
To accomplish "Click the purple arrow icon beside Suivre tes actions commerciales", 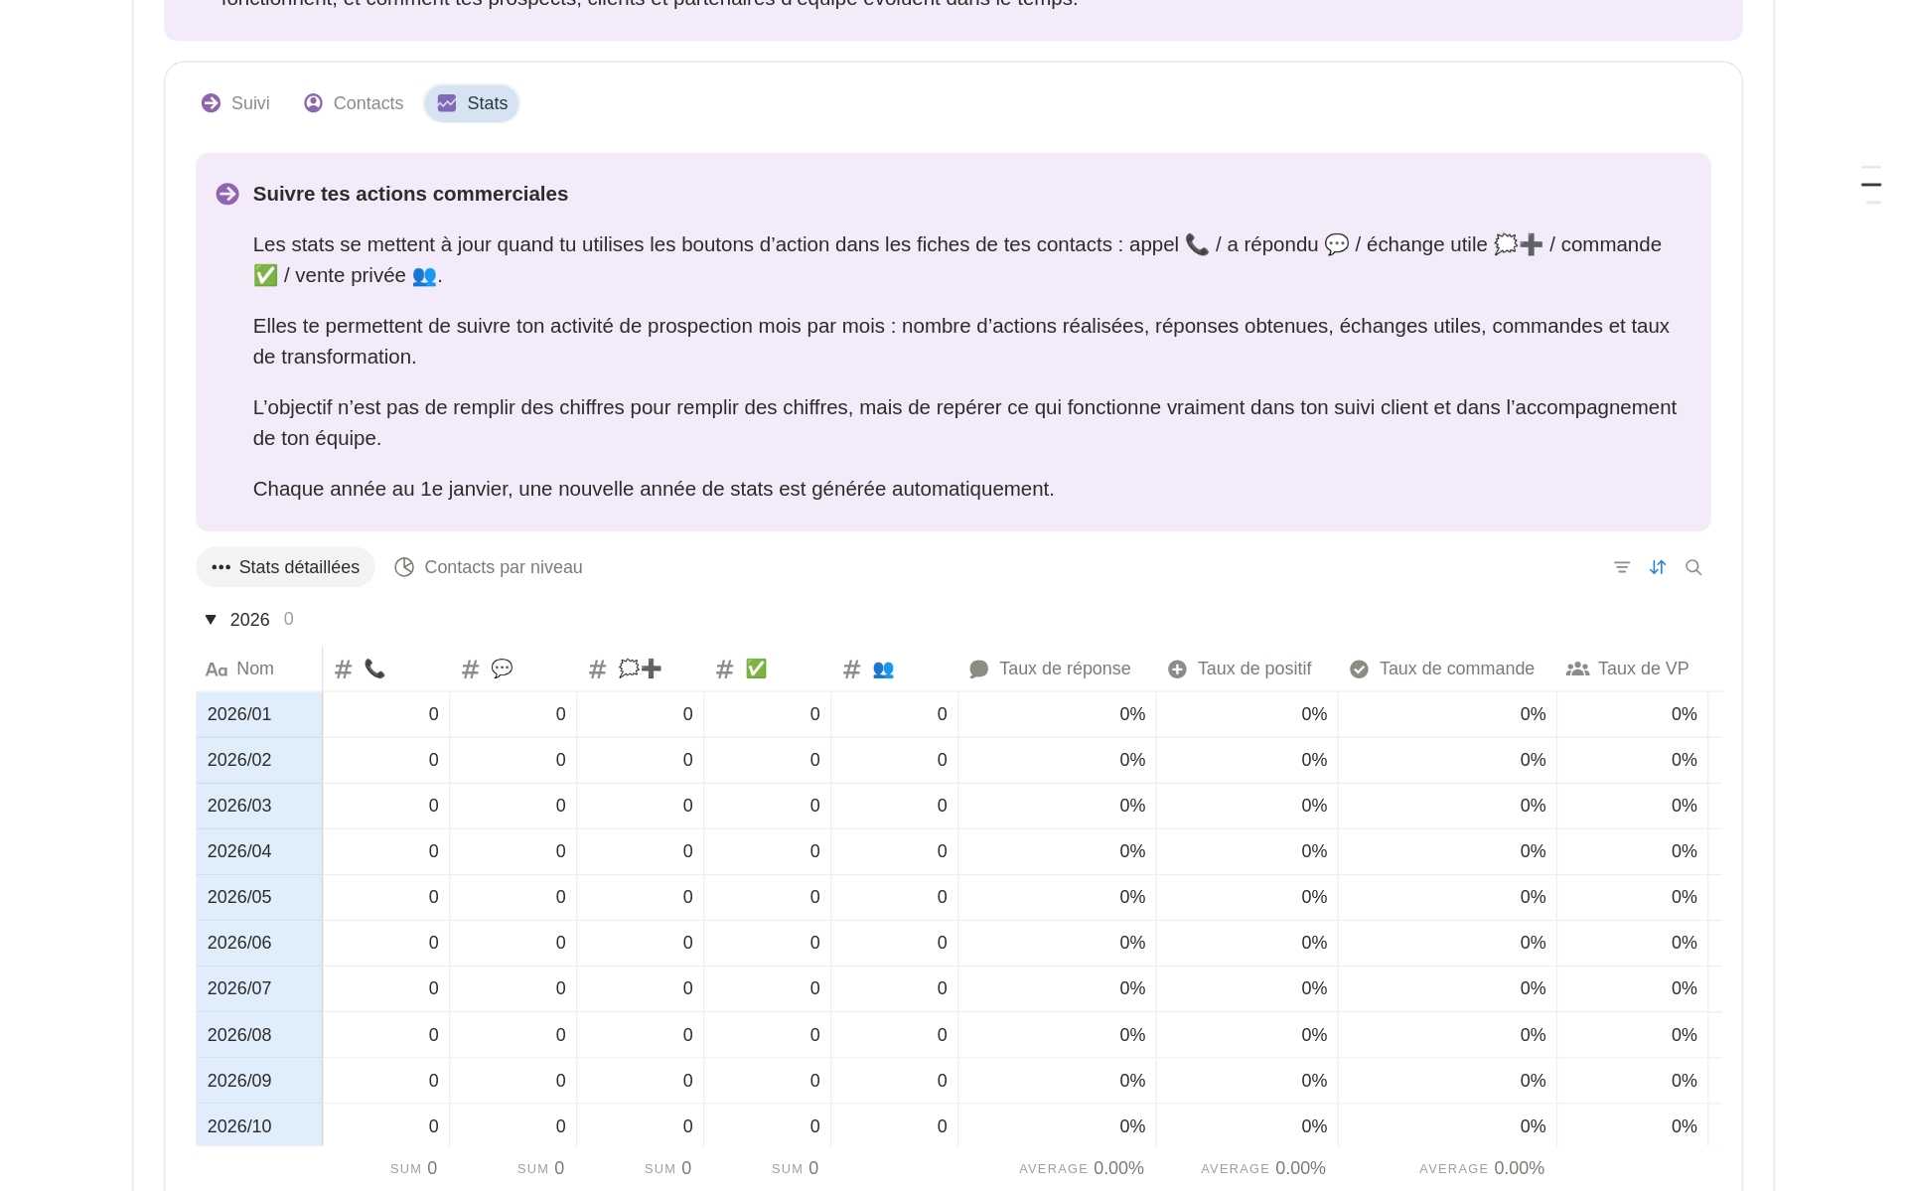I will pos(227,194).
